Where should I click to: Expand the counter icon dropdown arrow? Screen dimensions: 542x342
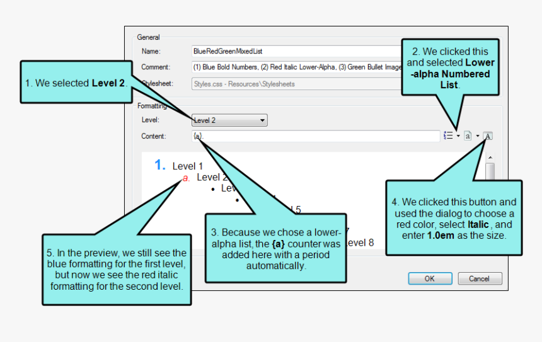point(478,136)
